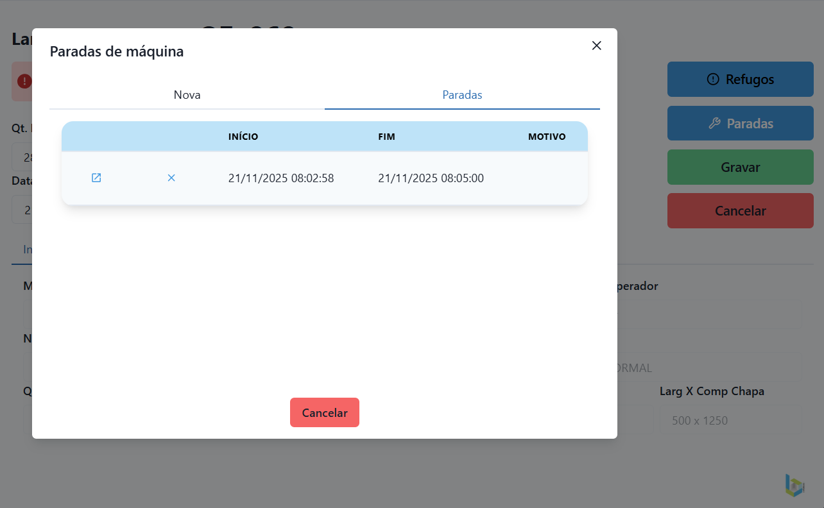The width and height of the screenshot is (824, 508).
Task: Click the logo icon in bottom corner
Action: [794, 485]
